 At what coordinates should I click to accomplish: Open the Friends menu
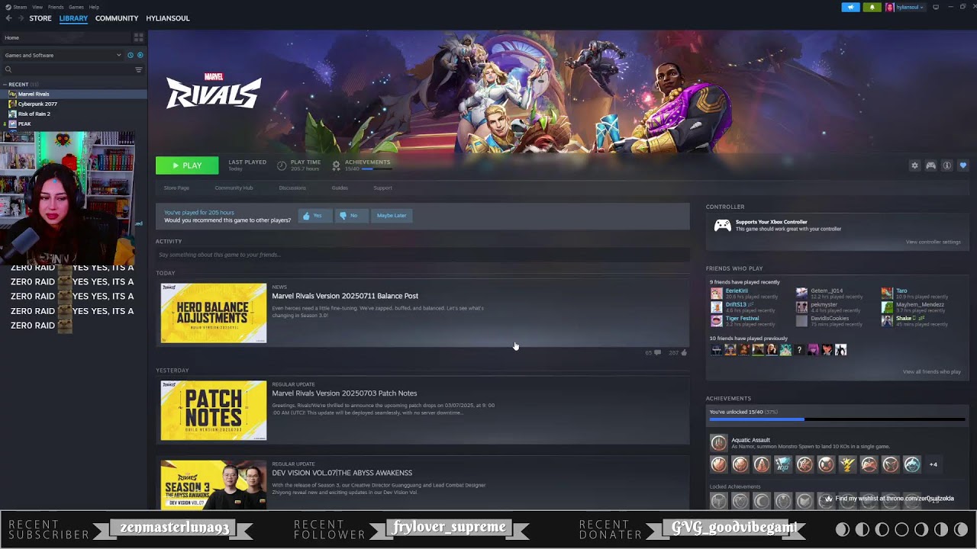click(x=56, y=7)
